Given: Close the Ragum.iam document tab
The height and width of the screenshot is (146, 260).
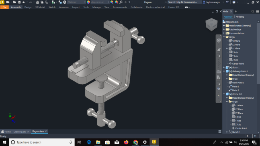Looking at the screenshot, I should [46, 131].
